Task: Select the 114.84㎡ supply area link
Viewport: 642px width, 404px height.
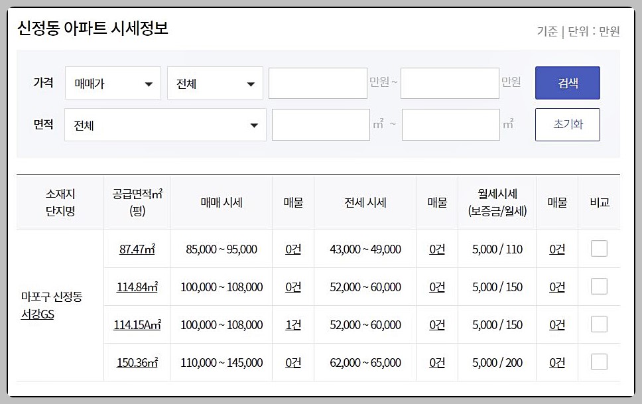Action: click(135, 287)
